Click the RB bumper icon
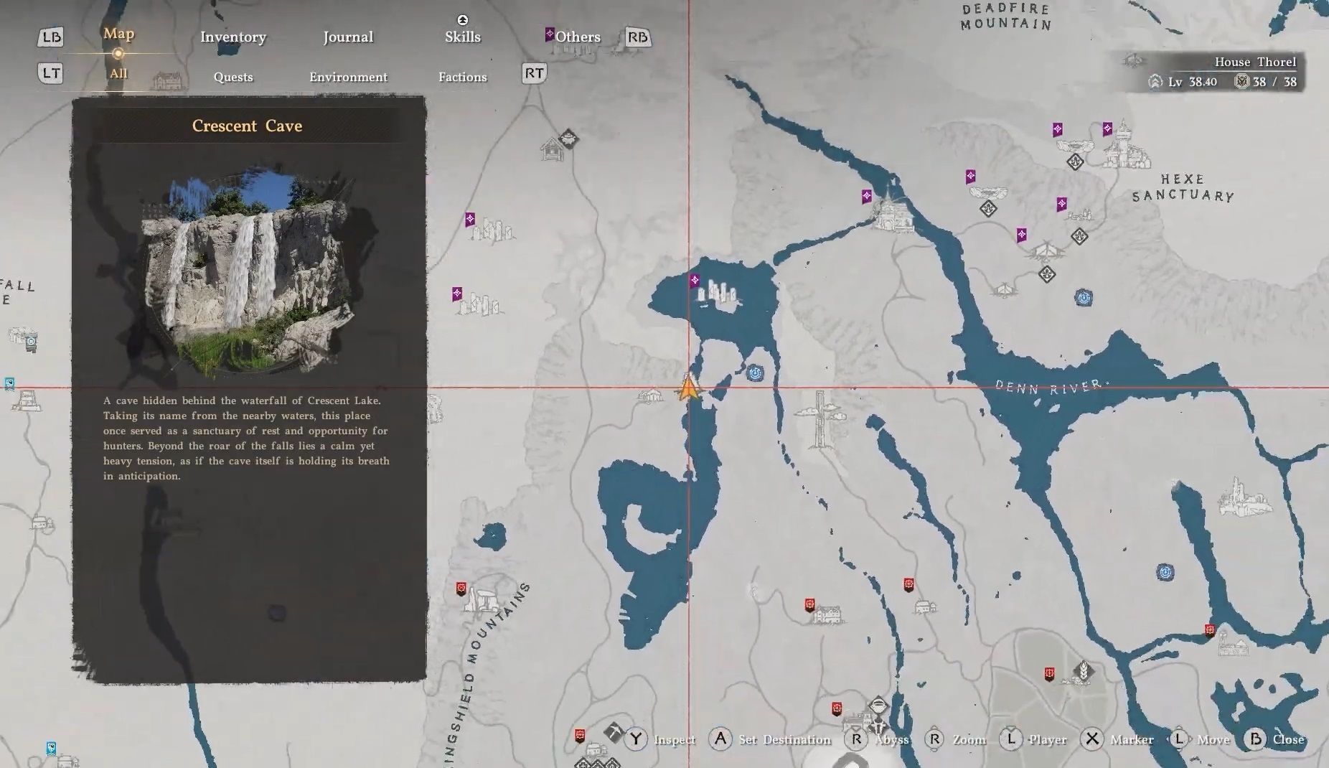The width and height of the screenshot is (1329, 768). click(x=637, y=37)
